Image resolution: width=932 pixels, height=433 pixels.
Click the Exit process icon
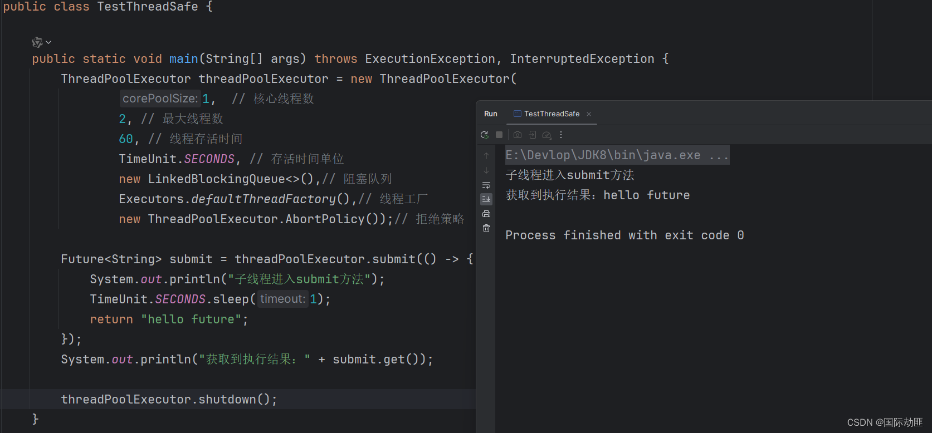tap(533, 135)
